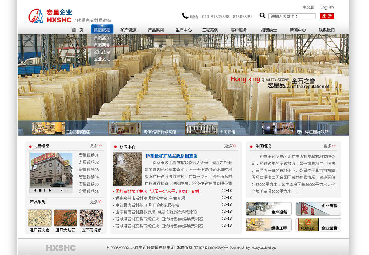Select 企业文化 from the 集团概况 dropdown

(102, 59)
